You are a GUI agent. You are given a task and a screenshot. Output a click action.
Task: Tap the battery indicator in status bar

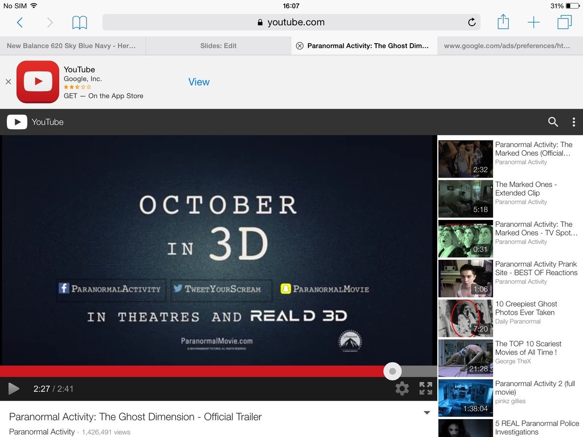572,6
